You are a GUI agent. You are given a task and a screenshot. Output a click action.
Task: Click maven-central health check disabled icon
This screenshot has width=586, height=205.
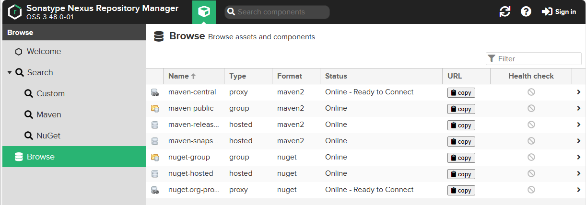[x=531, y=92]
